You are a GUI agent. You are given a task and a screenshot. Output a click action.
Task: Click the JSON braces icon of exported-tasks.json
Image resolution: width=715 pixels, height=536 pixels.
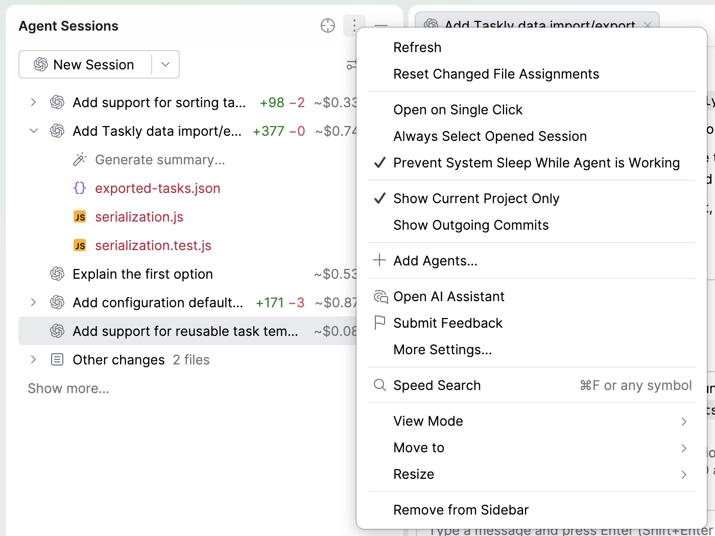tap(80, 188)
